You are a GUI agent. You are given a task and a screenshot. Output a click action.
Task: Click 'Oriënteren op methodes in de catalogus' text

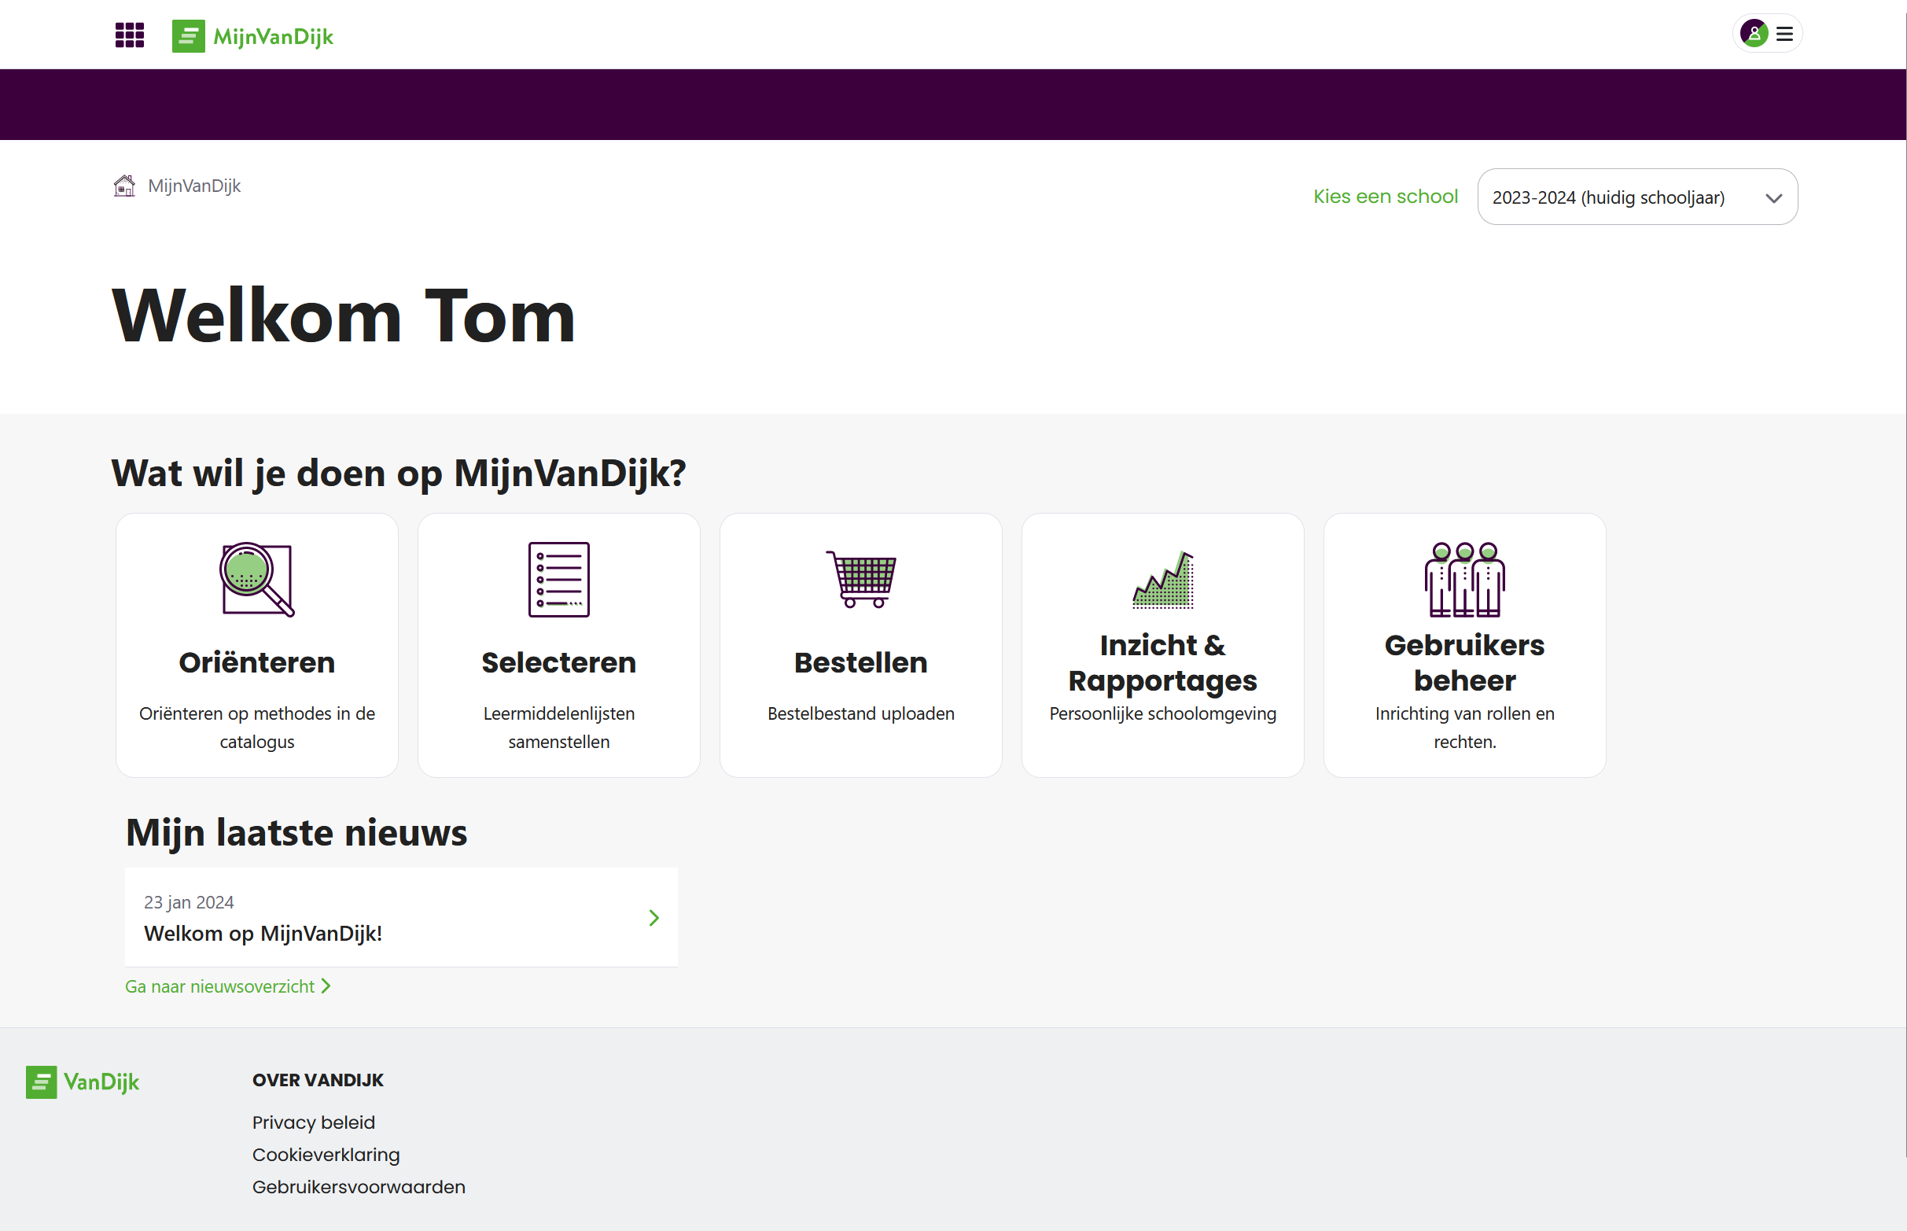click(257, 728)
